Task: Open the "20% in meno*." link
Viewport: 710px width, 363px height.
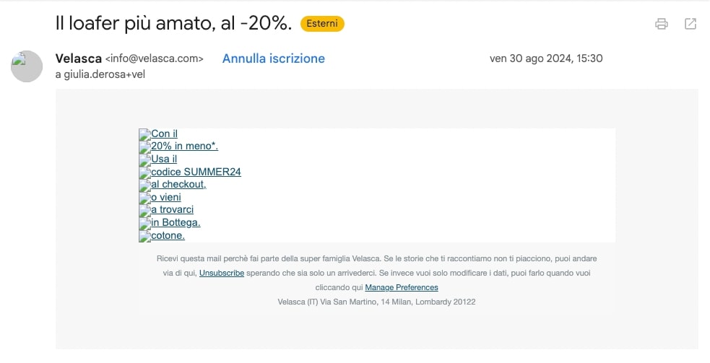Action: 185,146
